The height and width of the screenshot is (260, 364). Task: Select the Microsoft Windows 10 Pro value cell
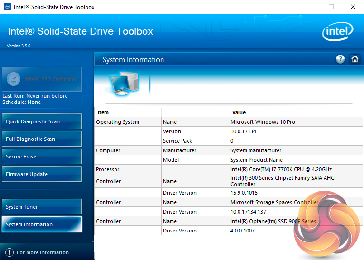262,122
